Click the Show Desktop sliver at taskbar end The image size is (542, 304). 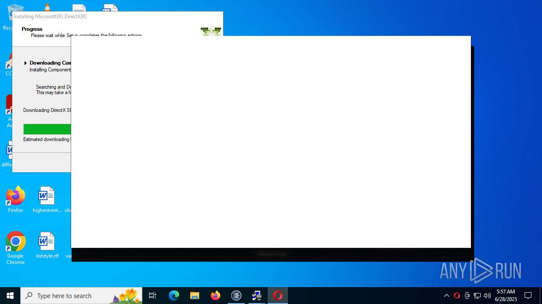pyautogui.click(x=541, y=296)
